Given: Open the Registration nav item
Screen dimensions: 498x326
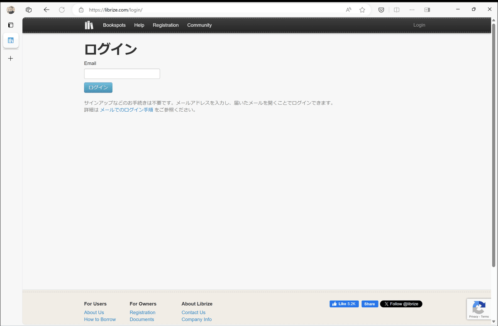Looking at the screenshot, I should [x=166, y=25].
